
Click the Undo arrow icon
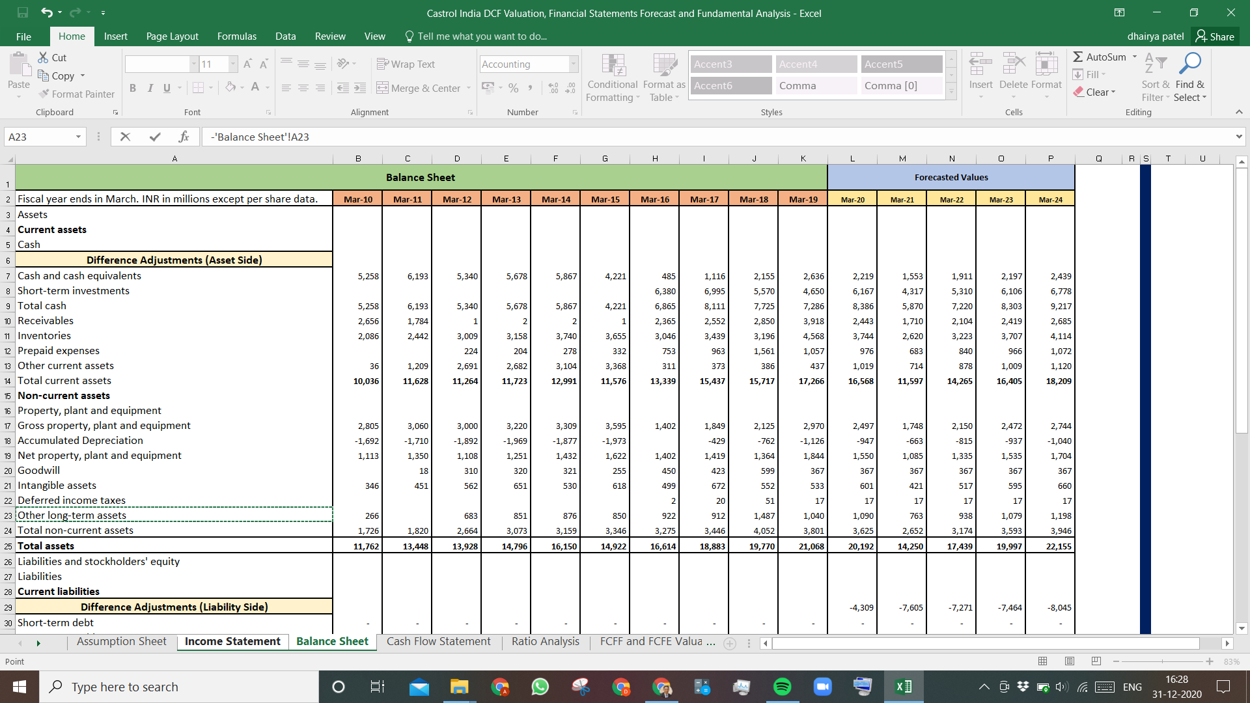tap(46, 12)
